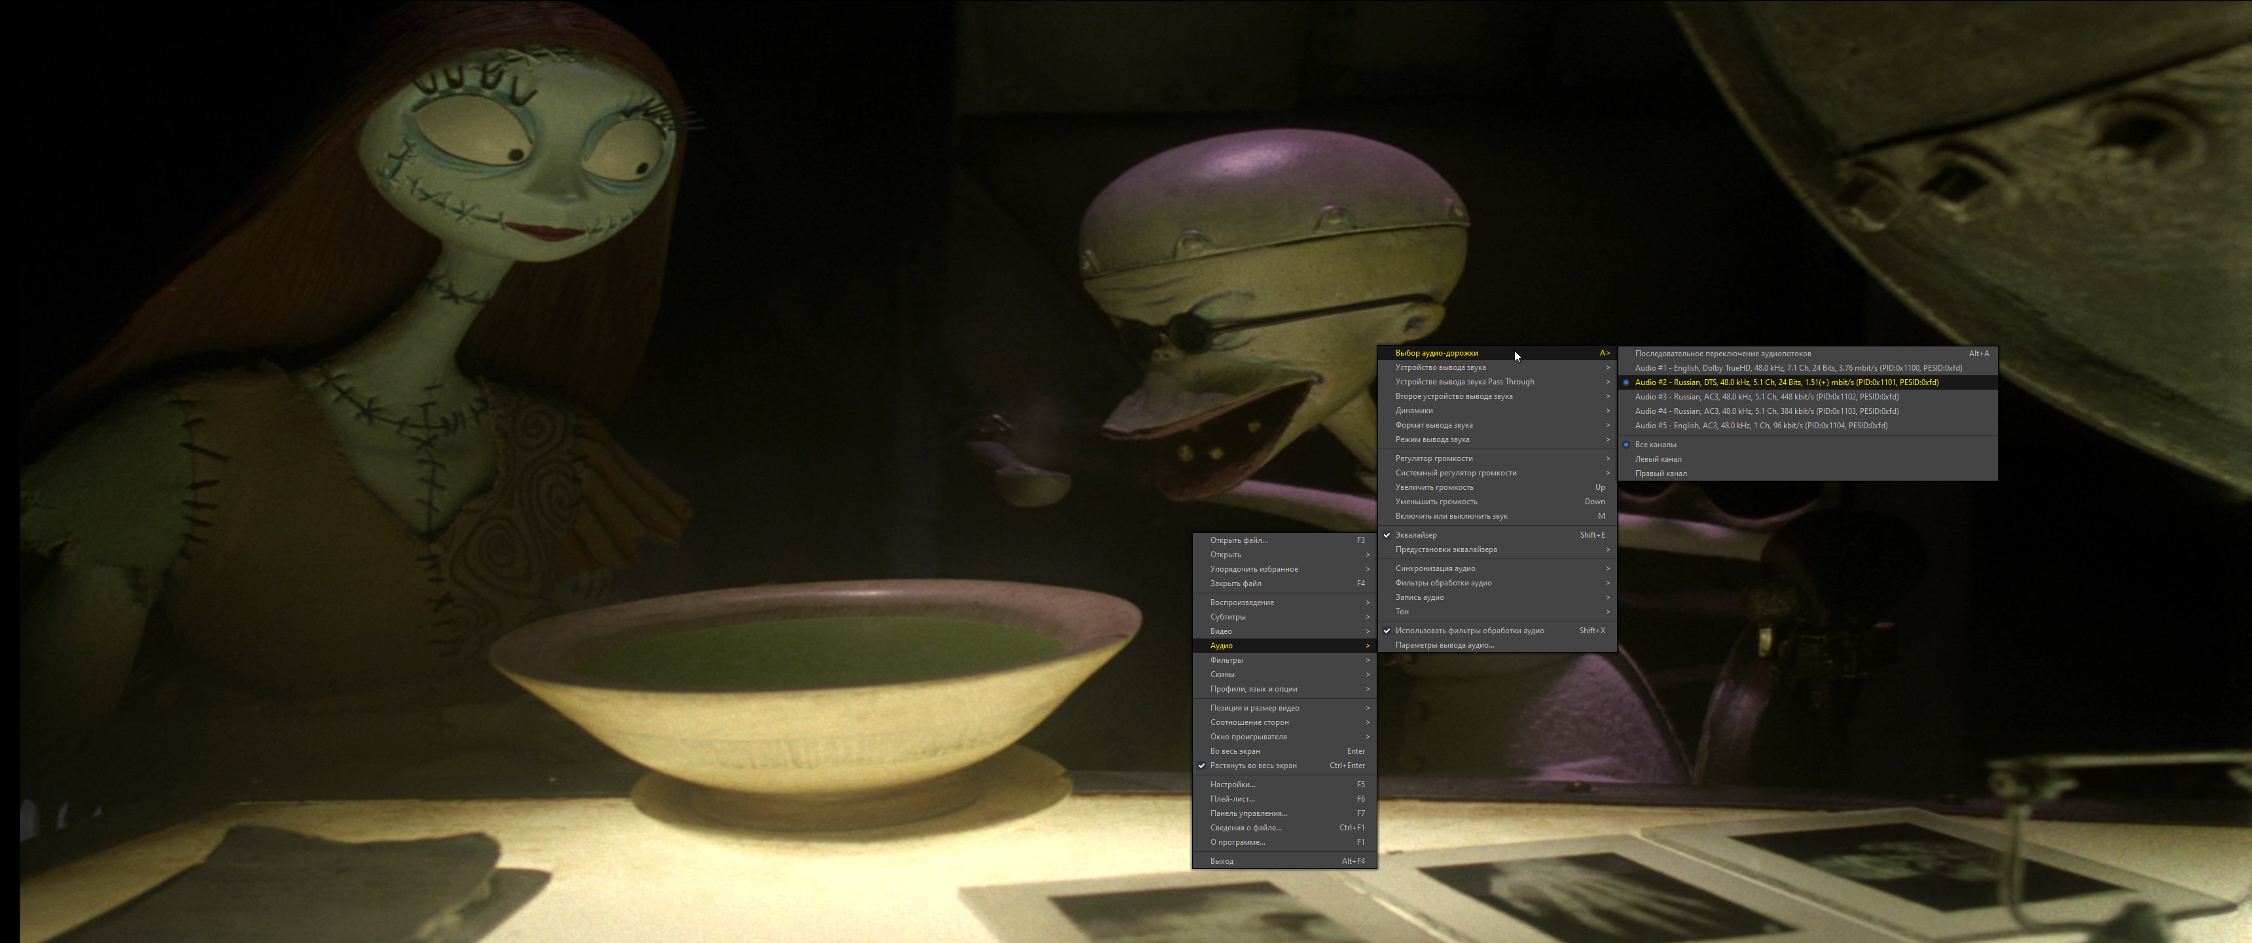Choose 'Правый канал' channel option
The height and width of the screenshot is (943, 2252).
tap(1807, 473)
